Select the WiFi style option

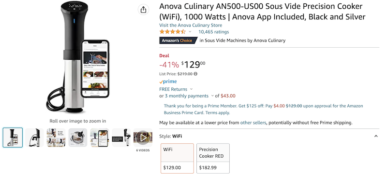[x=177, y=159]
